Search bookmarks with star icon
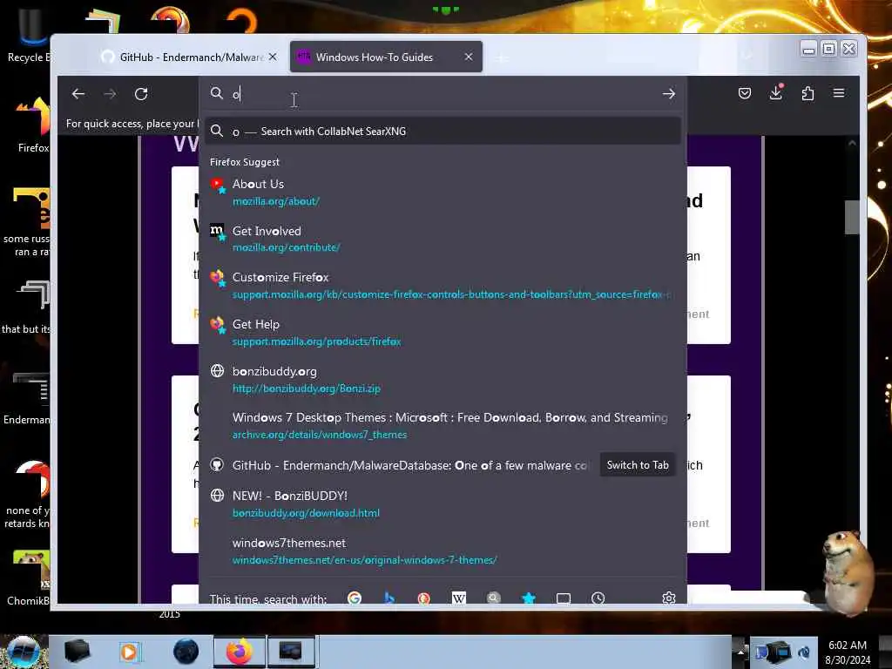Image resolution: width=892 pixels, height=669 pixels. click(x=529, y=598)
